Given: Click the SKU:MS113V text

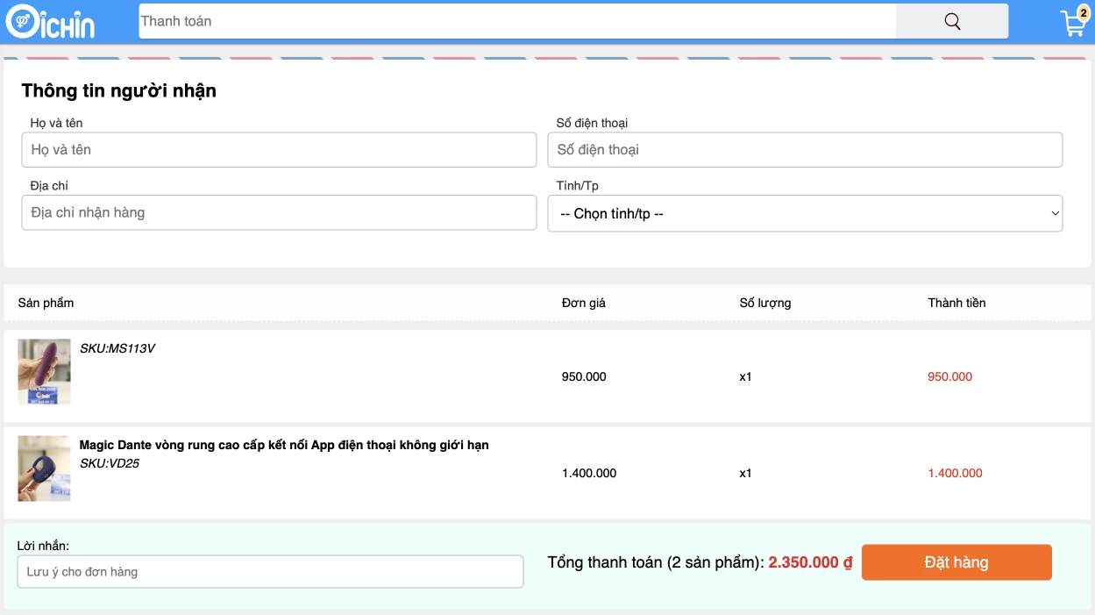Looking at the screenshot, I should [117, 348].
